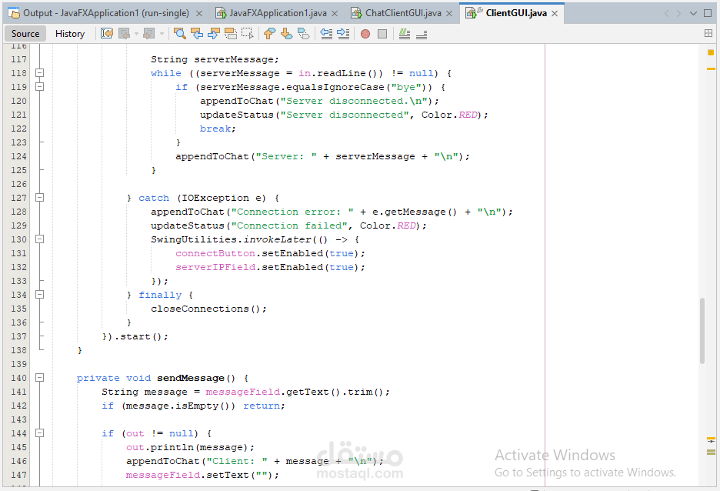This screenshot has height=491, width=720.
Task: Click the split editor window icon
Action: (708, 33)
